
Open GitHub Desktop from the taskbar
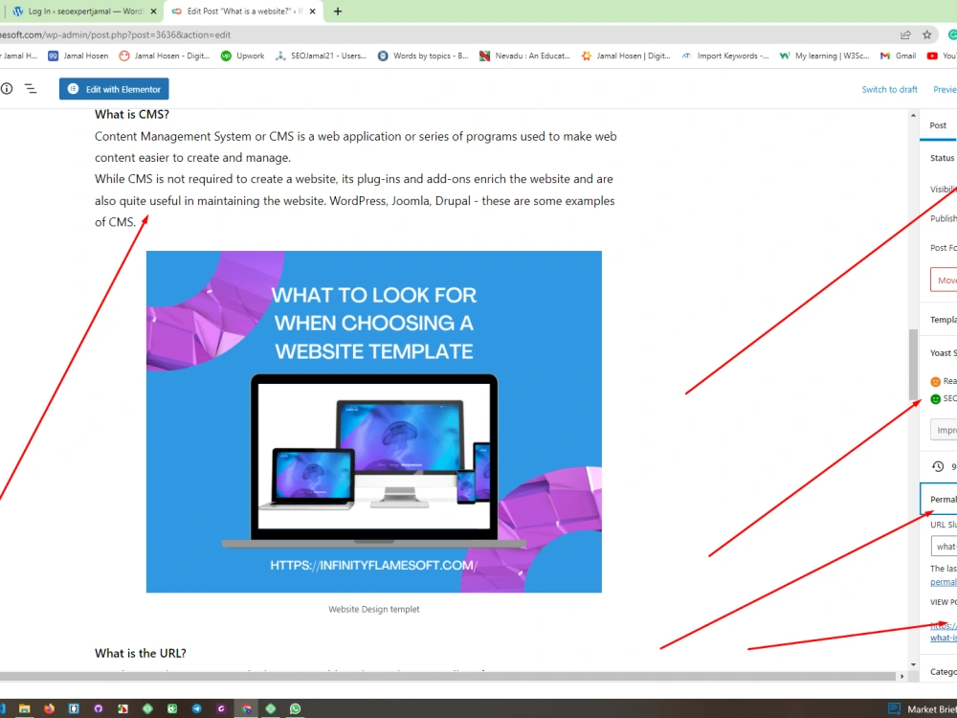tap(99, 708)
